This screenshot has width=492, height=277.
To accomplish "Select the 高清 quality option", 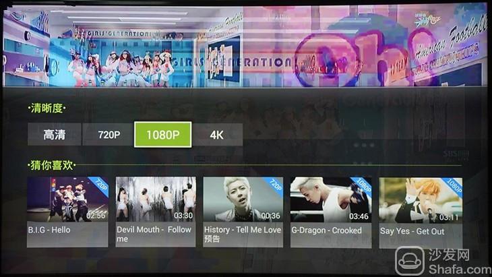I will click(x=55, y=135).
